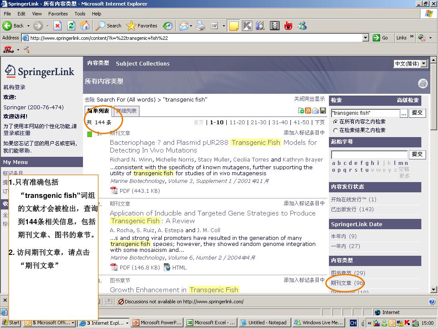Open the Edit menu
438x329 pixels.
point(21,14)
